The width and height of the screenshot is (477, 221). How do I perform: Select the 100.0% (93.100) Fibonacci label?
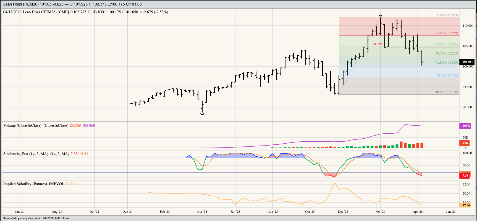447,92
